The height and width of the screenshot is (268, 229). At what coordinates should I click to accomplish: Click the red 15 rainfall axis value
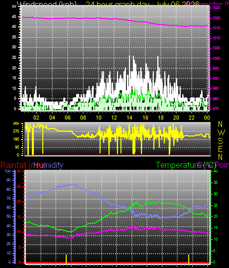click(19, 217)
